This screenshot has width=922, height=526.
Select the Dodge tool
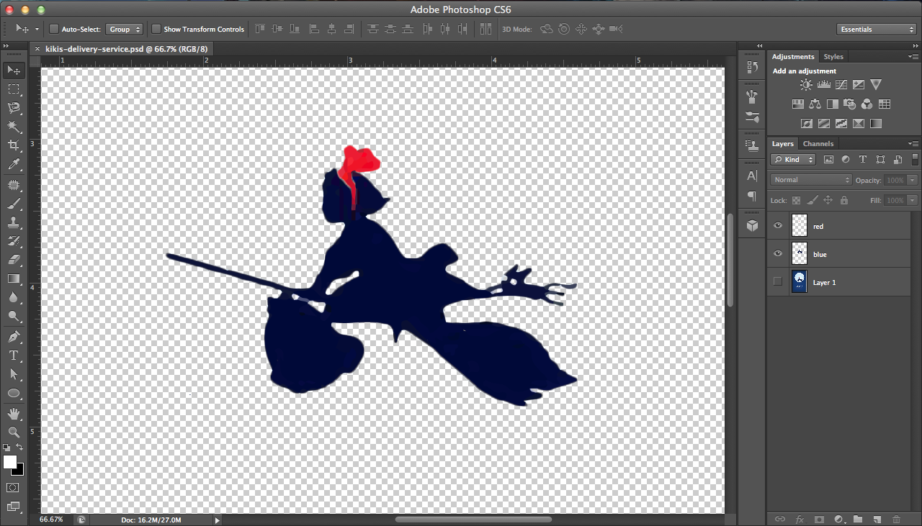pos(14,316)
